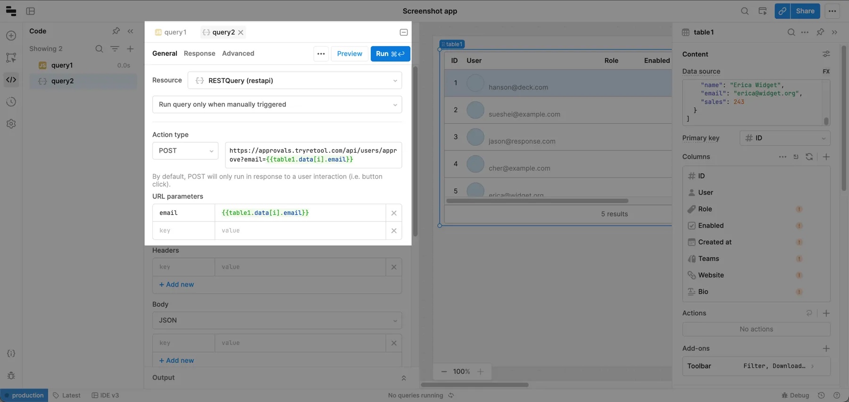Pin the Code panel
The image size is (849, 402).
pyautogui.click(x=116, y=31)
